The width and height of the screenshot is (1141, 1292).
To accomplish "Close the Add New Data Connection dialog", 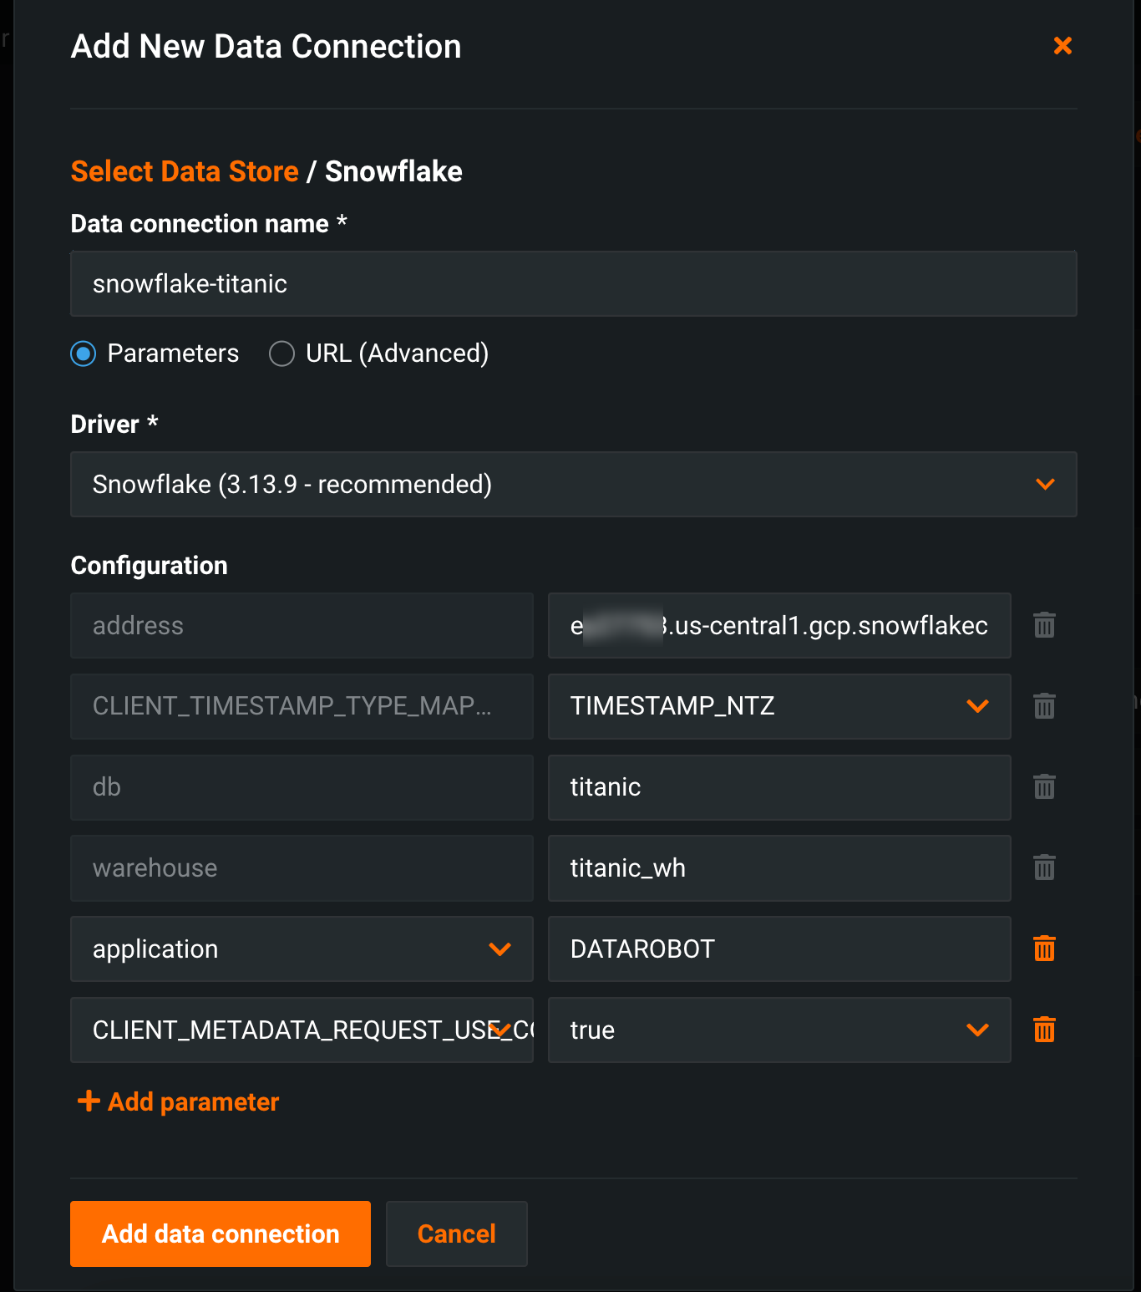I will click(1062, 46).
